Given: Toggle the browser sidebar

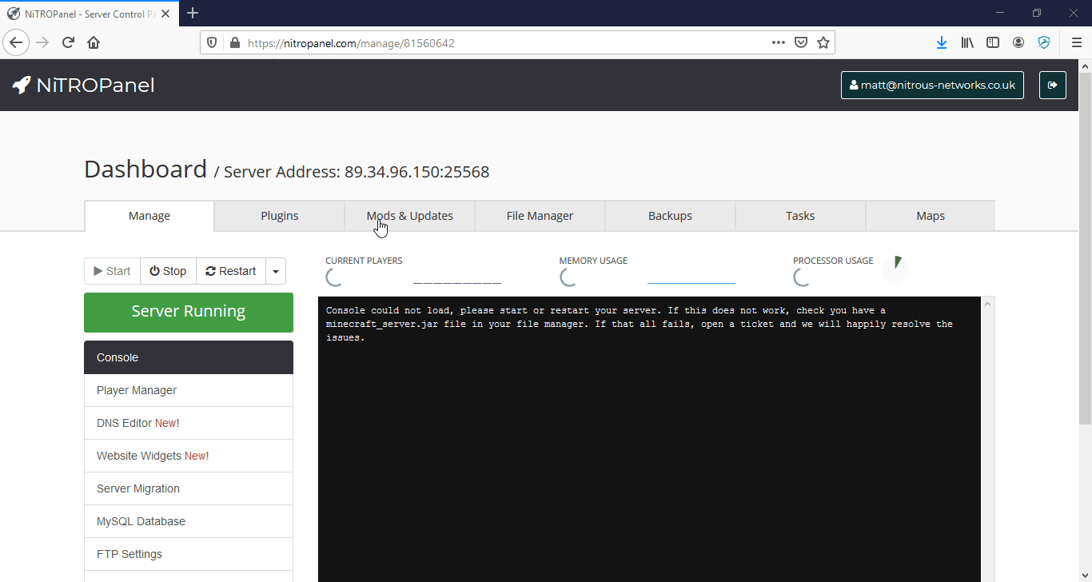Looking at the screenshot, I should (993, 42).
